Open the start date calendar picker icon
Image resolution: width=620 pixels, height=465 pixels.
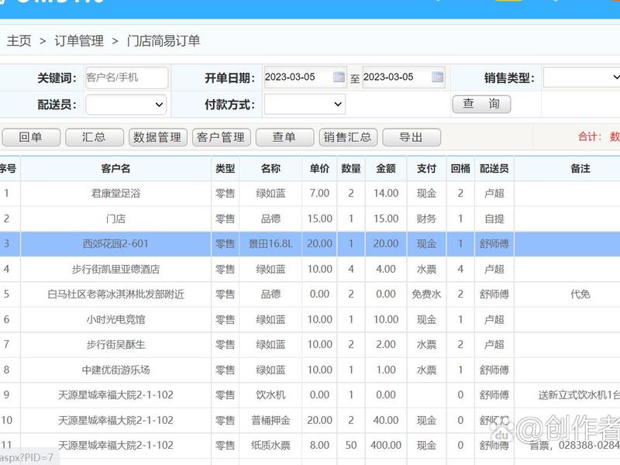pos(339,77)
